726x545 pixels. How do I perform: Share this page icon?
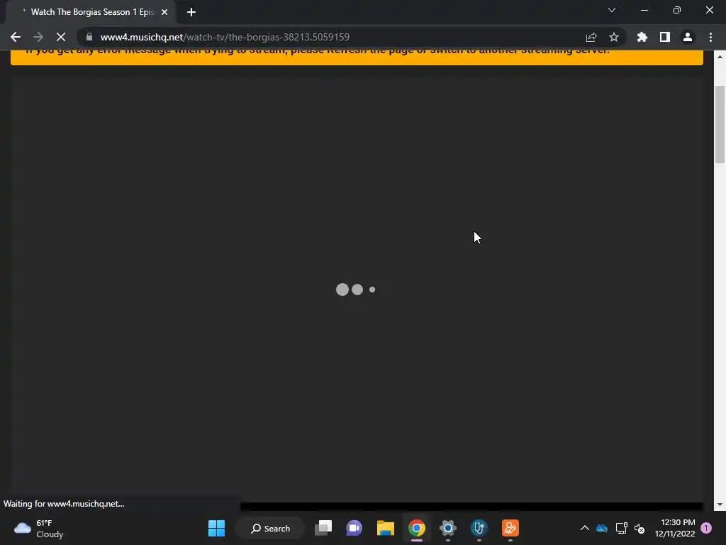[591, 37]
